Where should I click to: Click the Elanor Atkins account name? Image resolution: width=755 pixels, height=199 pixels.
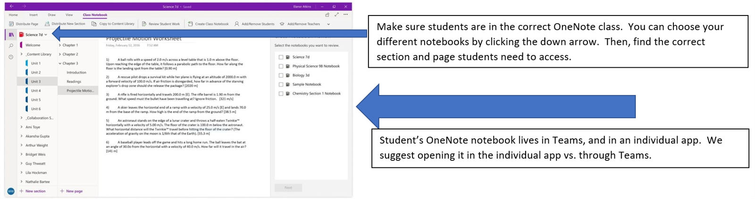302,7
